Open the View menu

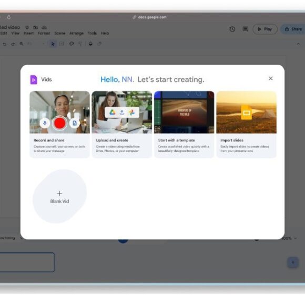coord(15,33)
